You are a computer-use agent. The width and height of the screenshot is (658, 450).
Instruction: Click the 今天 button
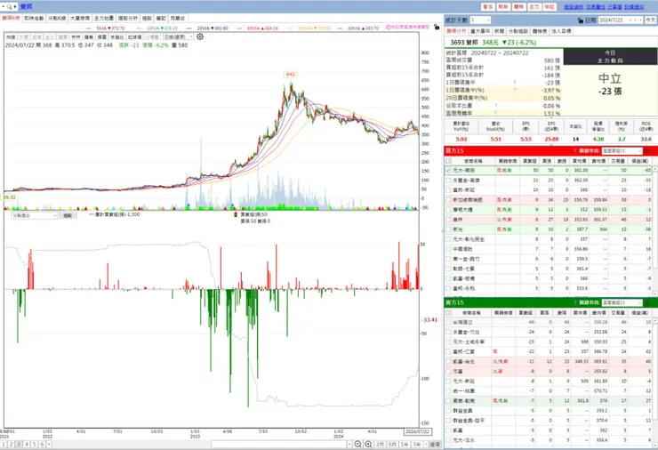click(x=651, y=20)
